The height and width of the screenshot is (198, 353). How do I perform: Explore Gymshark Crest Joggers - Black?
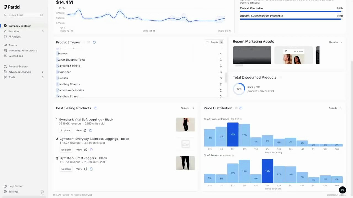point(66,169)
